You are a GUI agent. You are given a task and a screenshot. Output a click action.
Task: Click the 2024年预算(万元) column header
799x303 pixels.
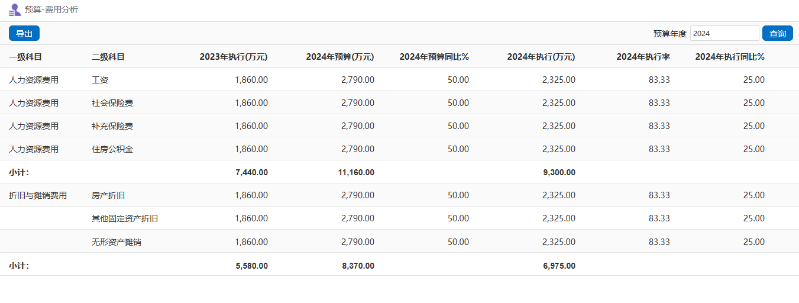(x=339, y=57)
